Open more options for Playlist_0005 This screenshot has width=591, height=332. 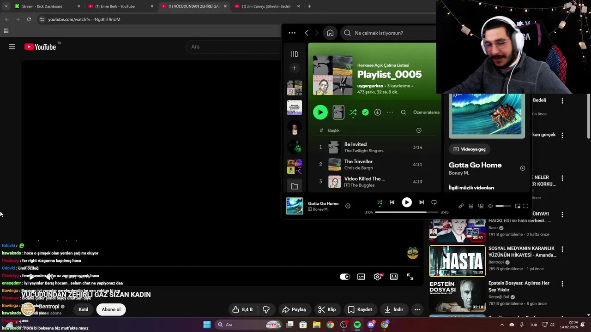[x=390, y=112]
